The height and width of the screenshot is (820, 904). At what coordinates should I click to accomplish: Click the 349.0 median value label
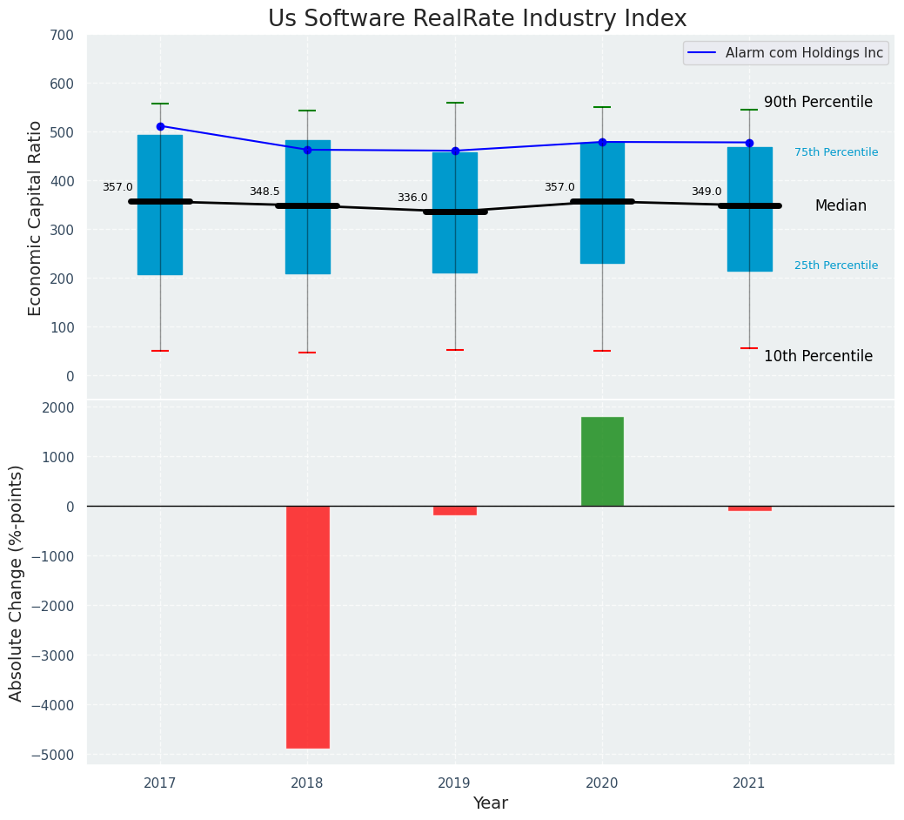[706, 192]
